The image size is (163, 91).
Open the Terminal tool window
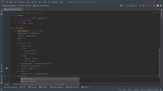click(43, 87)
